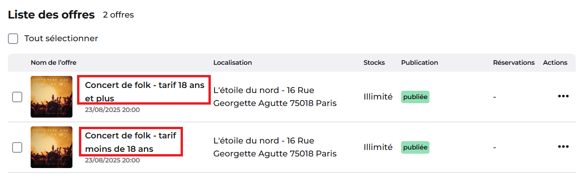Viewport: 585px width, 187px height.
Task: Open thumbnail of 18 ans et plus concert
Action: click(52, 97)
